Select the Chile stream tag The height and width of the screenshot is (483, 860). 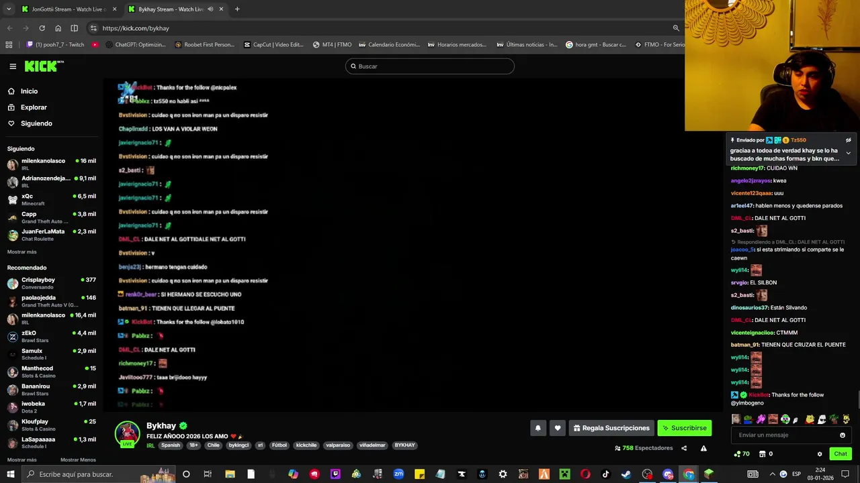tap(213, 445)
